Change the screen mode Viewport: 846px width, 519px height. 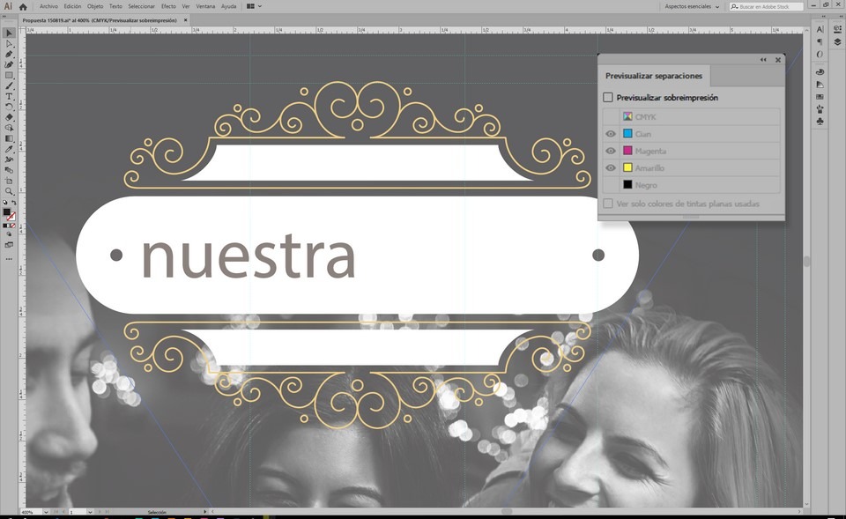coord(9,245)
